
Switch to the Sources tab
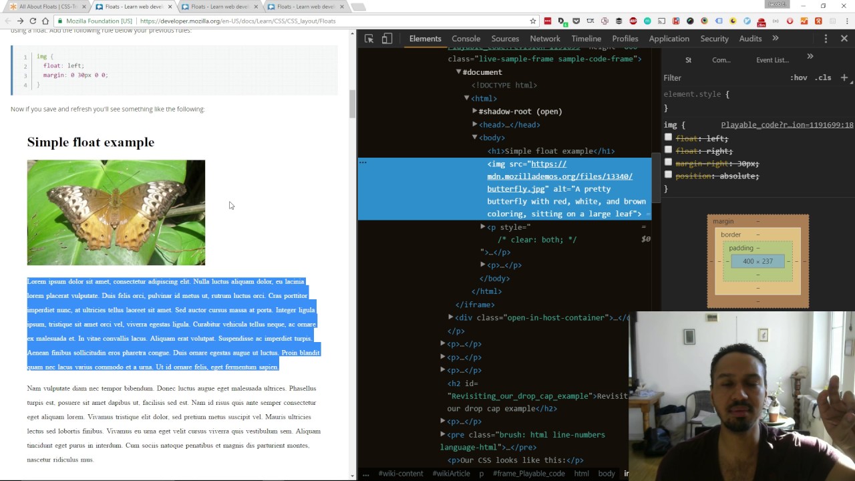505,39
